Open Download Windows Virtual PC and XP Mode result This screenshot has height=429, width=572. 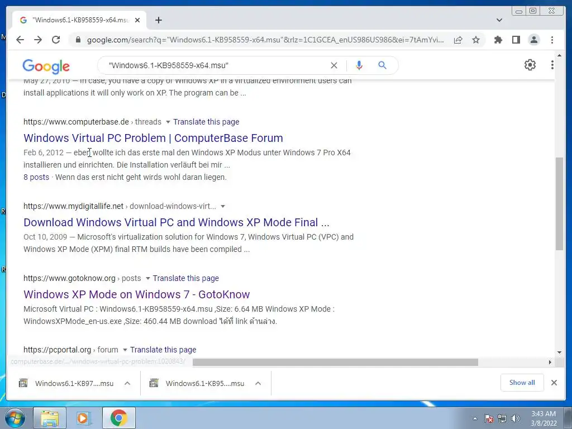pyautogui.click(x=176, y=222)
